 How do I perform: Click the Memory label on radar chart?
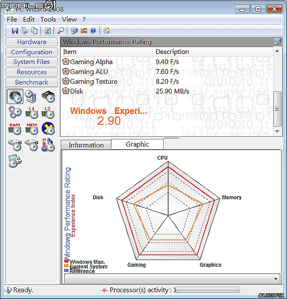pyautogui.click(x=232, y=197)
